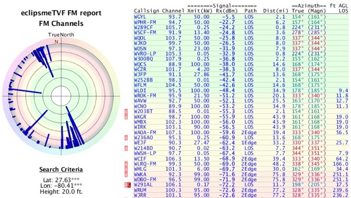Click the TrueNorth label above the compass
This screenshot has width=351, height=198.
click(58, 35)
